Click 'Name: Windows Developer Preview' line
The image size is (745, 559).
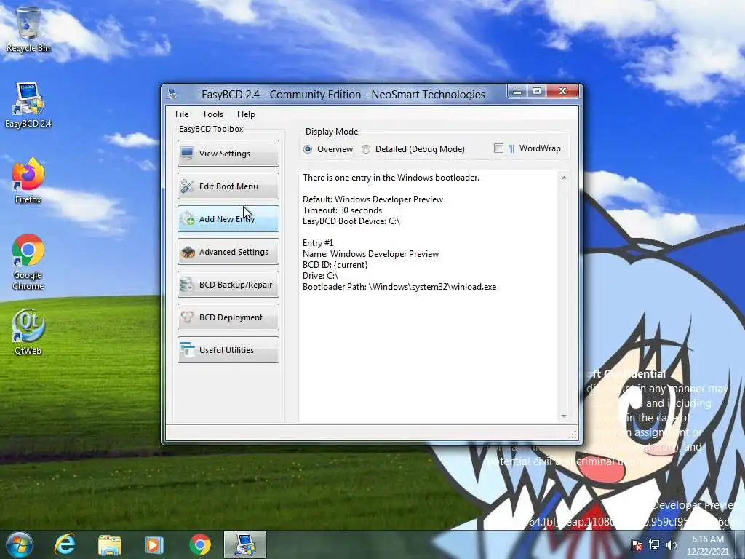pos(370,254)
